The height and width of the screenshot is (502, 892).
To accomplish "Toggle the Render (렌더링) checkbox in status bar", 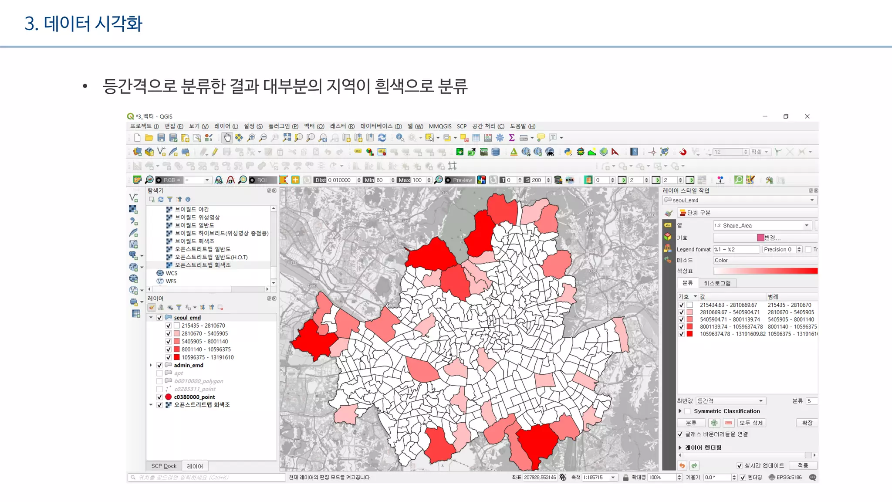I will click(x=743, y=477).
